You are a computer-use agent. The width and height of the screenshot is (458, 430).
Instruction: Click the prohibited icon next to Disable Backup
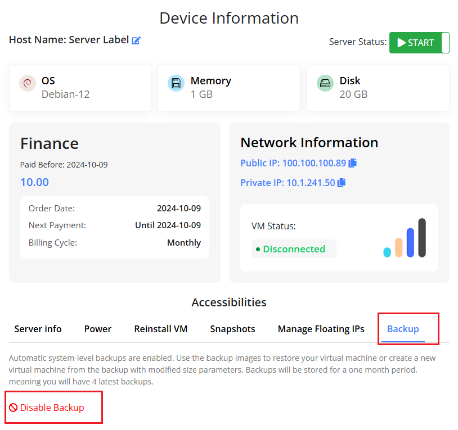(14, 408)
